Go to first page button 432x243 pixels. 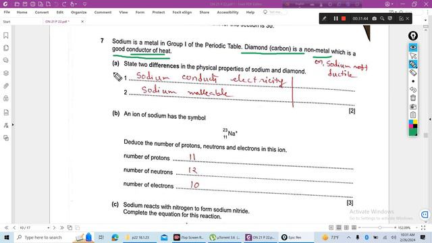tap(6, 227)
